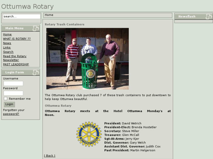Screen dimensions: 213x159
Task: Click Home in the breadcrumb bar
Action: tap(49, 15)
